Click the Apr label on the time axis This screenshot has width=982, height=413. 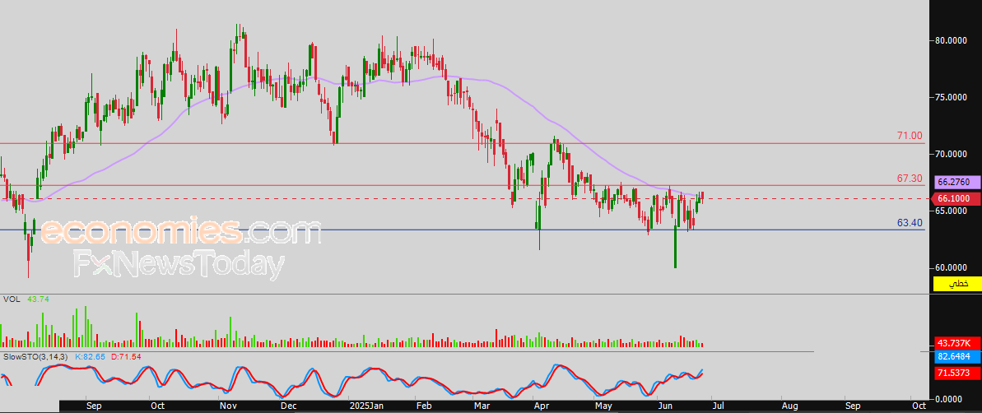click(541, 406)
